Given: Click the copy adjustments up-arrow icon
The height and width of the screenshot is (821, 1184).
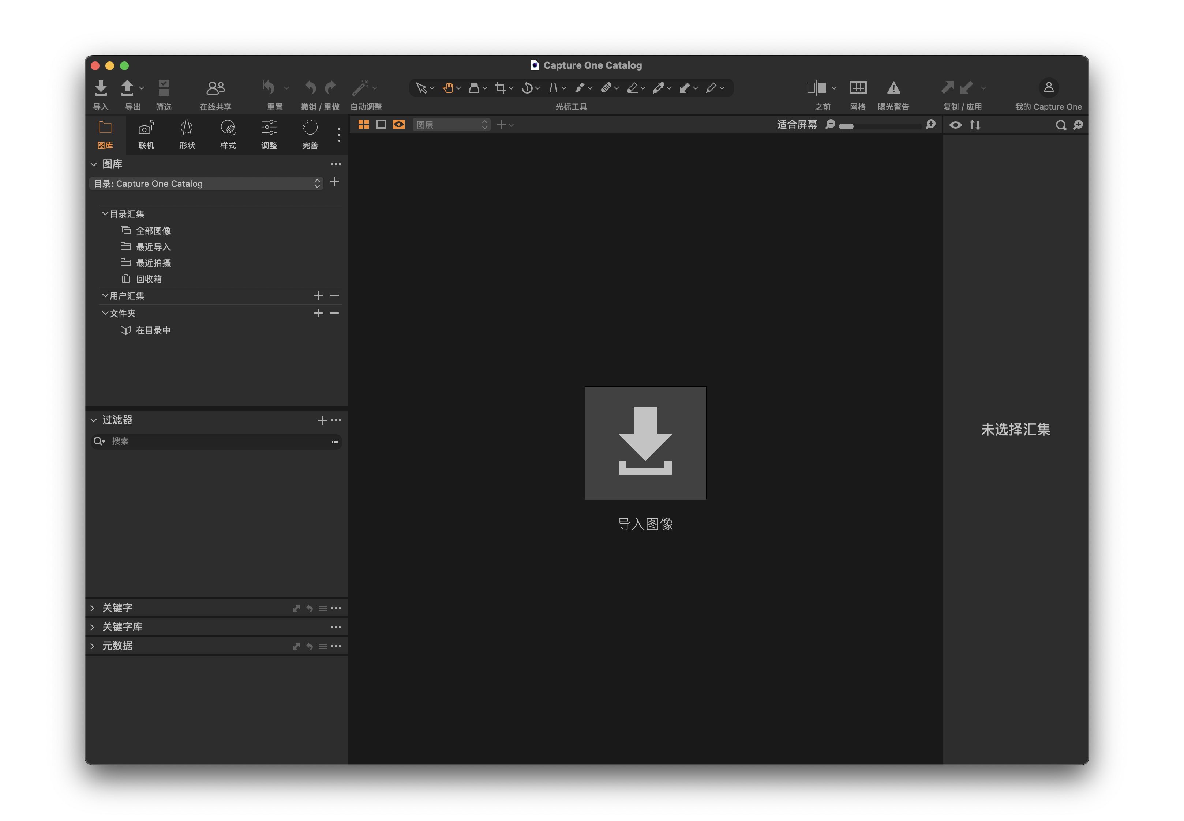Looking at the screenshot, I should (x=947, y=87).
